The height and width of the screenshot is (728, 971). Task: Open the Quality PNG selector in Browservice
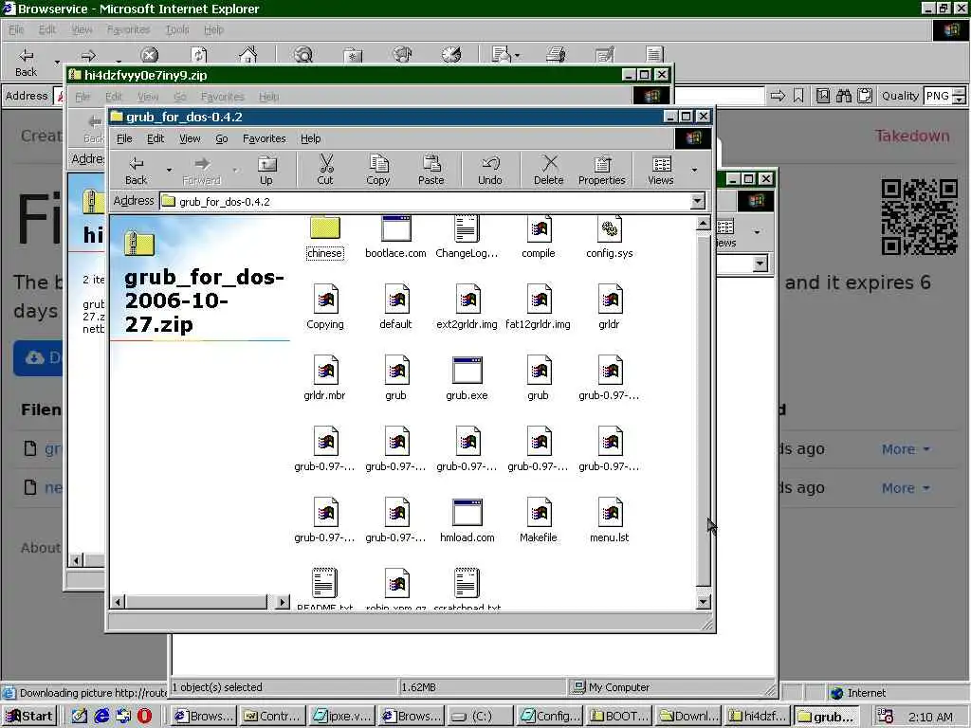pos(944,96)
